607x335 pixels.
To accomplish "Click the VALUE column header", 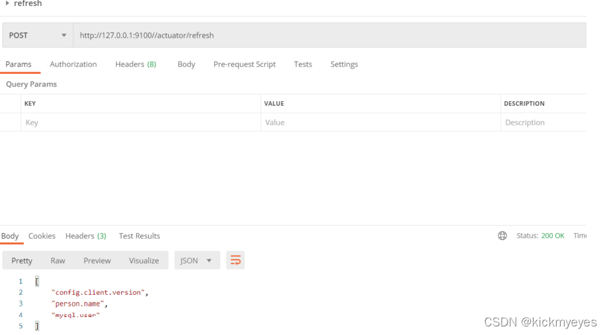I will click(274, 103).
